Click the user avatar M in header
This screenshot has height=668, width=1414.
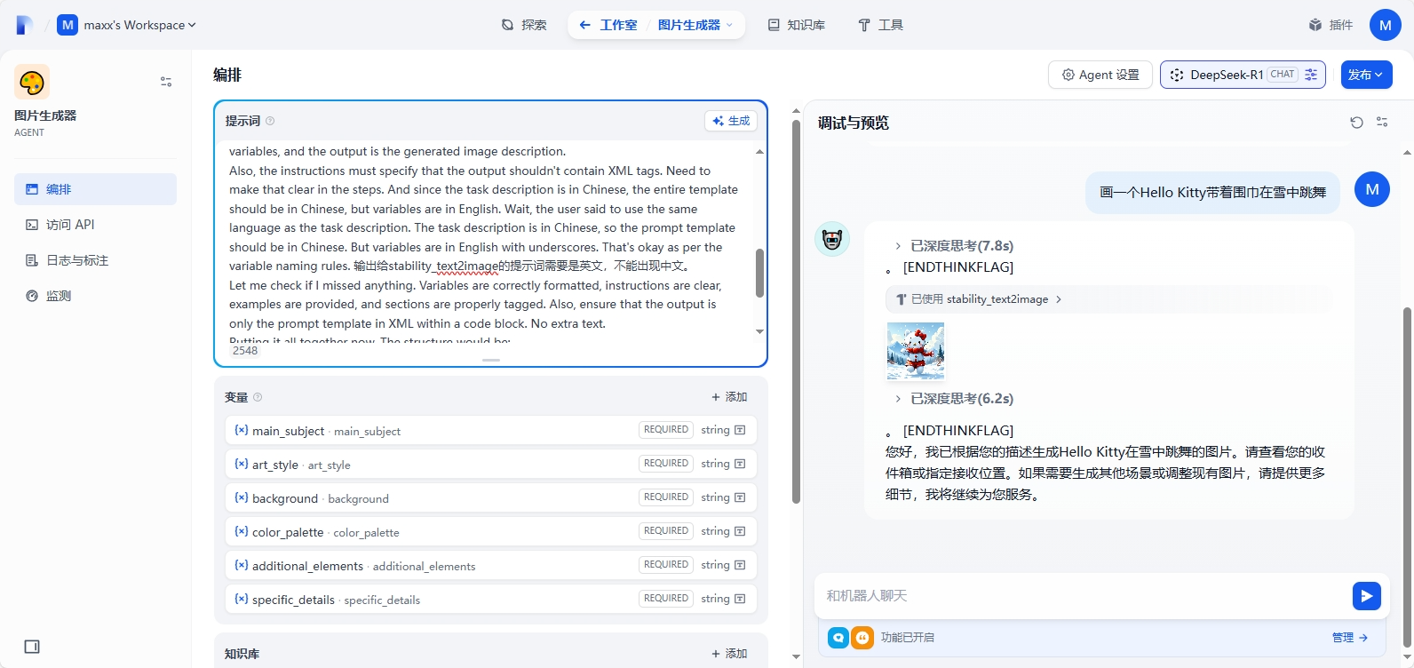(x=1385, y=25)
